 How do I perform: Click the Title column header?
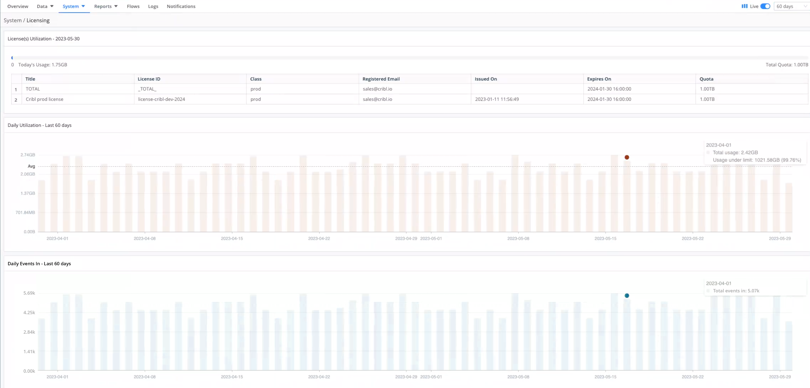[x=30, y=79]
